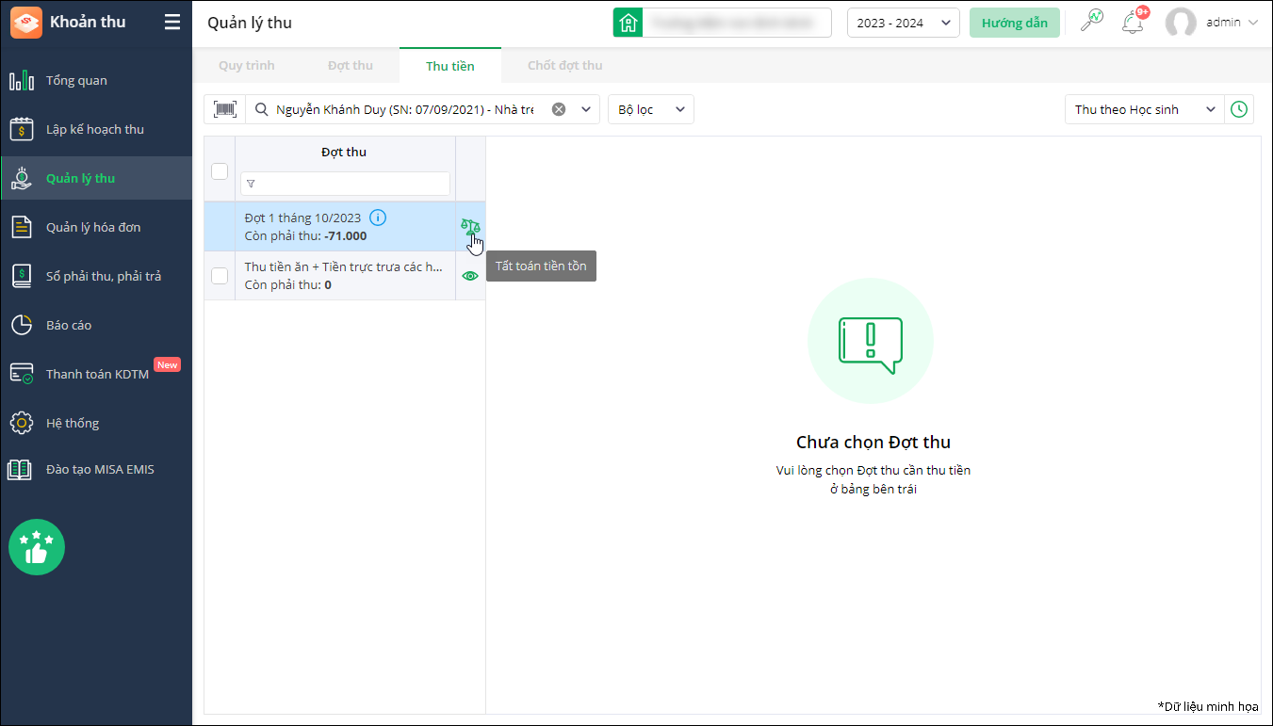Click the Tất toán tiền tồn scale icon

pos(470,226)
